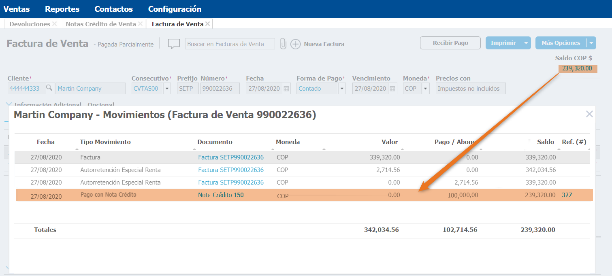The image size is (612, 276).
Task: Open the Reportes menu
Action: [x=62, y=9]
